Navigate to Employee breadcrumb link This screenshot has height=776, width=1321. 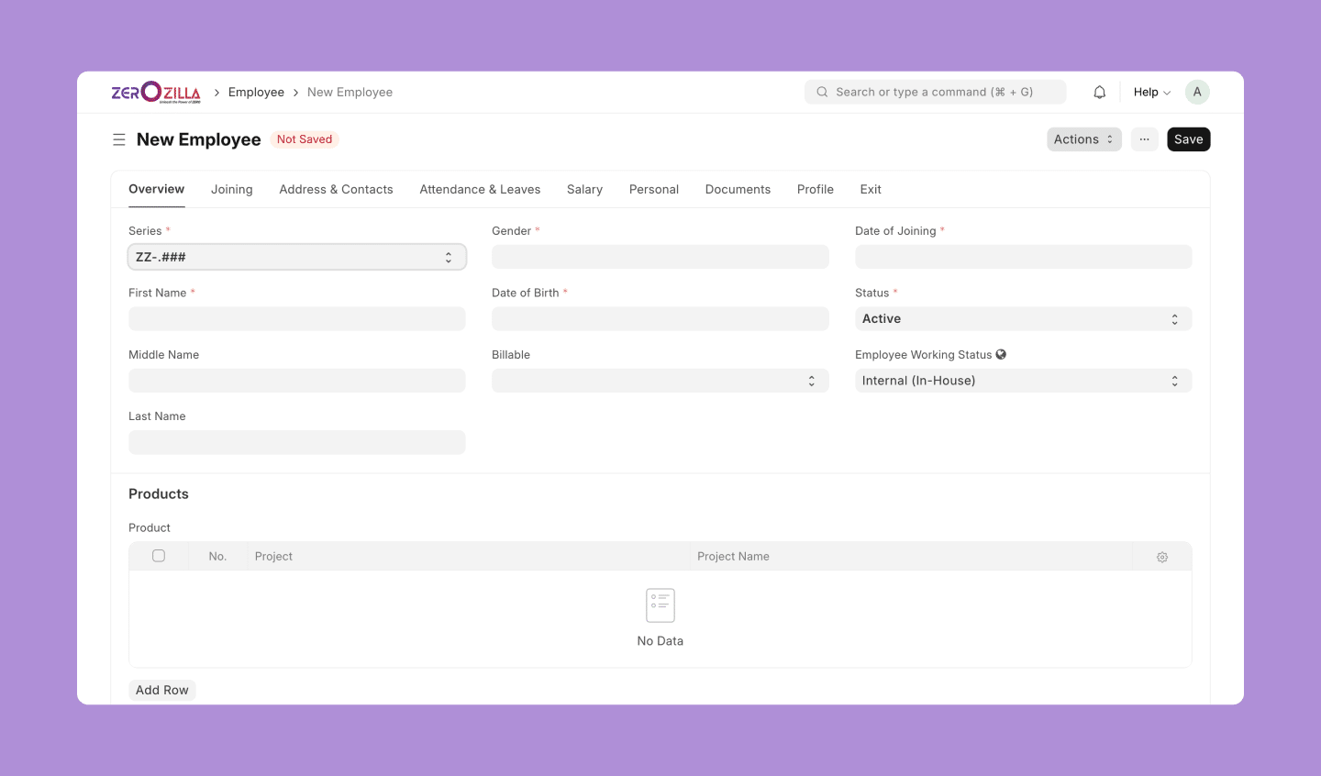(x=256, y=93)
